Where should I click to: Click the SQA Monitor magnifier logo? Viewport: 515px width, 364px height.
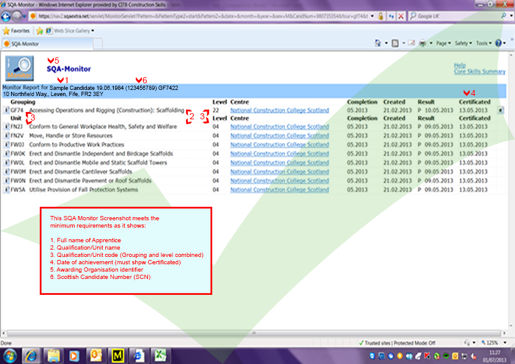coord(20,68)
